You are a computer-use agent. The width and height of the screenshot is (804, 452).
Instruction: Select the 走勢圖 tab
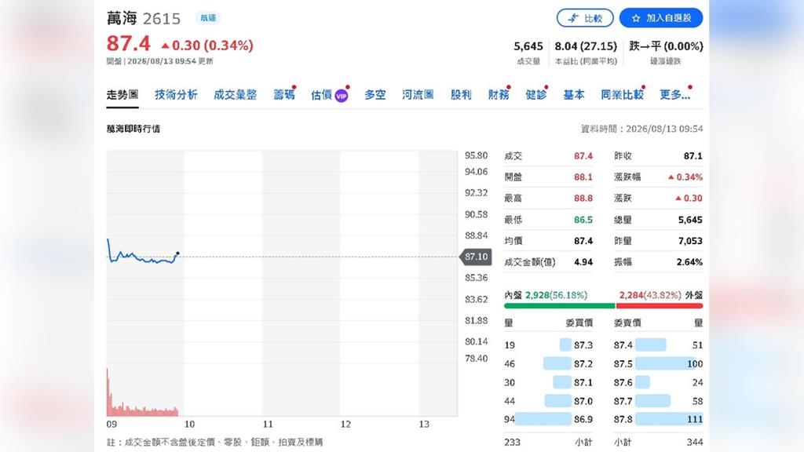click(122, 95)
